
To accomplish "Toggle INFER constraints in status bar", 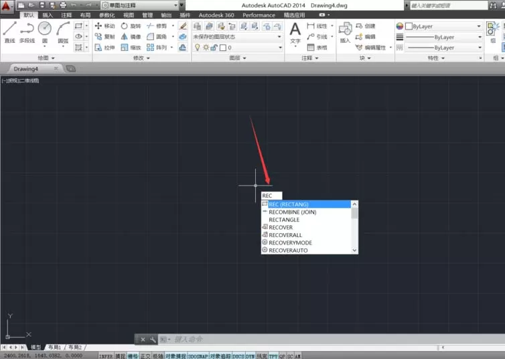I will coord(106,356).
